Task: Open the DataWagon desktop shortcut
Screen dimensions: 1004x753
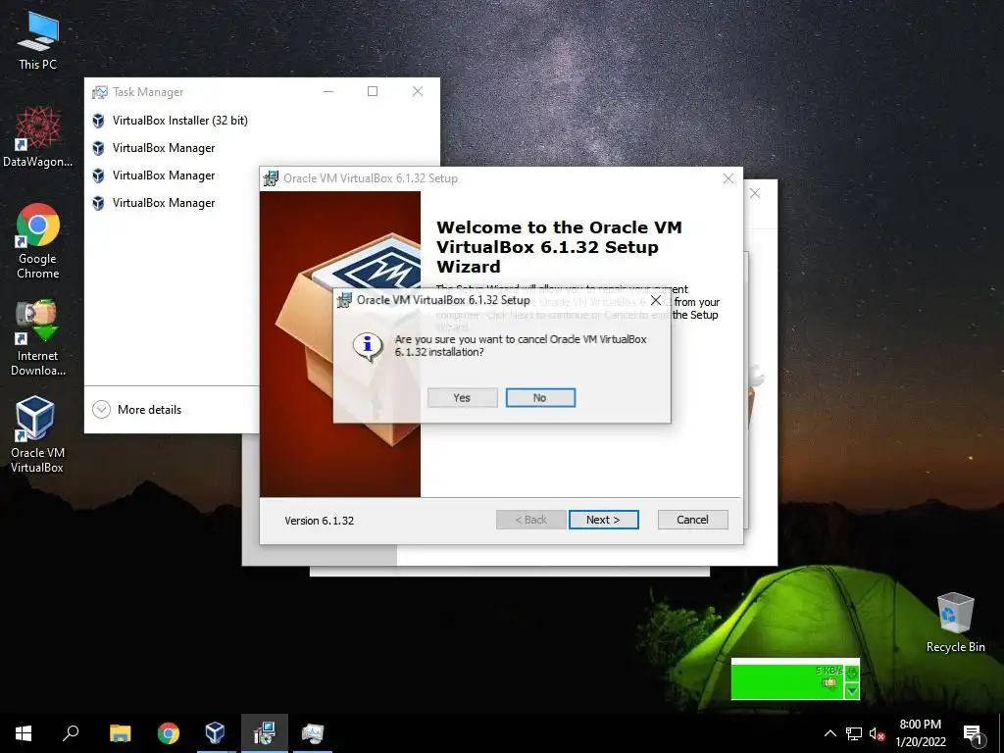Action: pos(38,136)
